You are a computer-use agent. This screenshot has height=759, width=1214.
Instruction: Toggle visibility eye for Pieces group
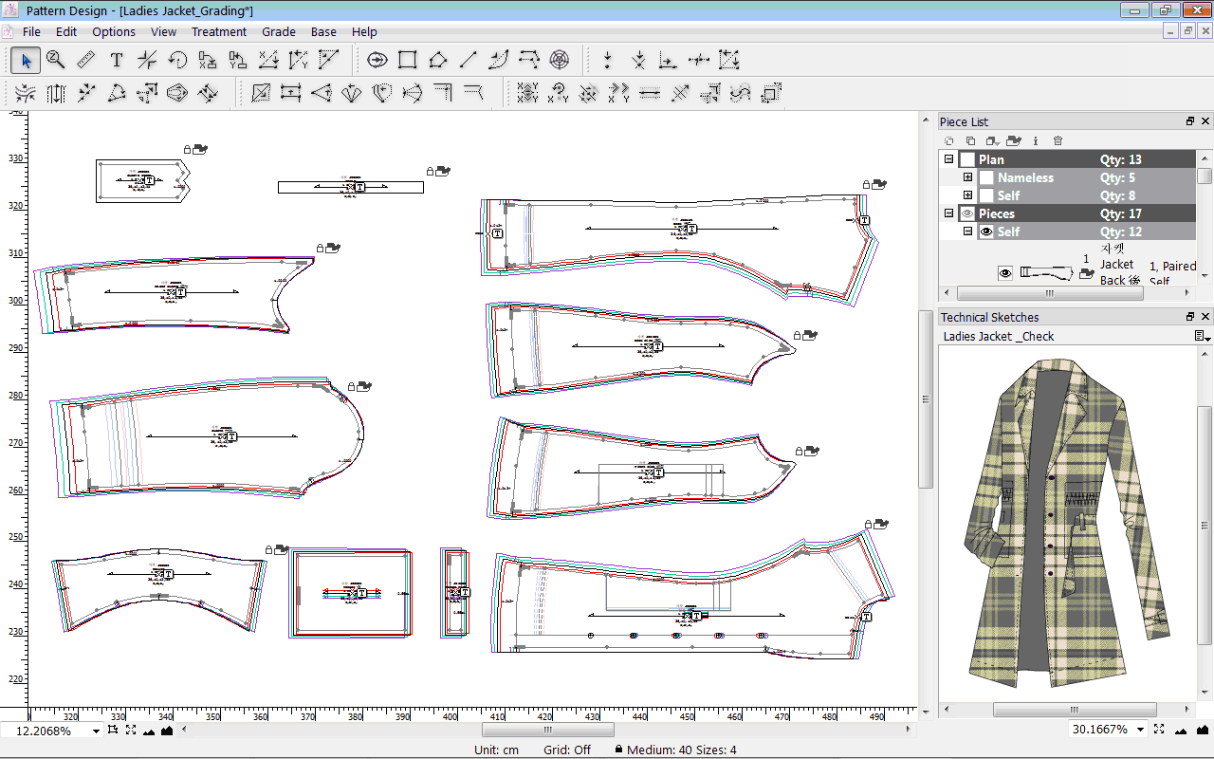(967, 214)
